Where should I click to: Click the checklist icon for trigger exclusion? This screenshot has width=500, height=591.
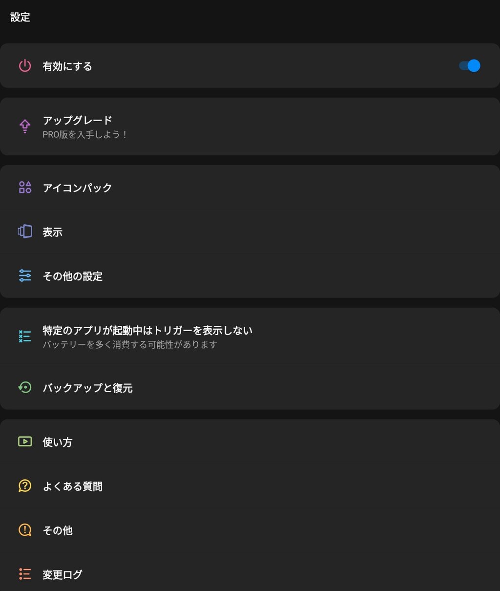coord(25,337)
